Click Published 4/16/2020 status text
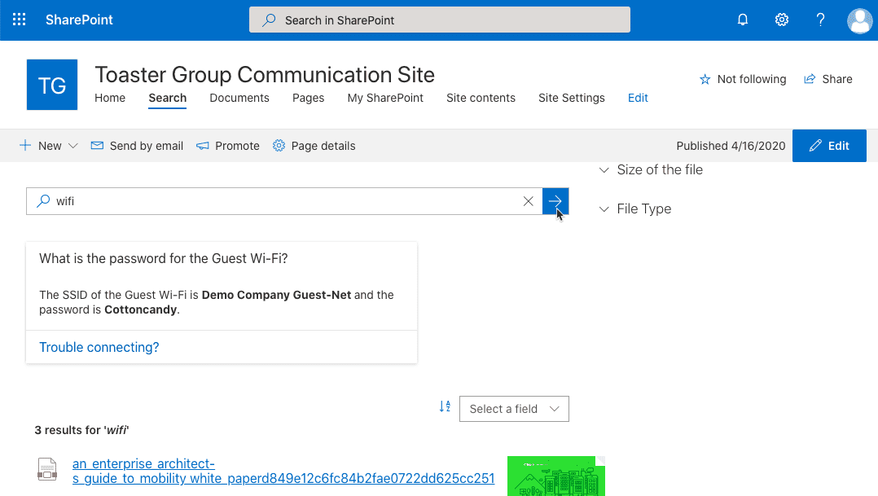The image size is (878, 496). coord(731,146)
